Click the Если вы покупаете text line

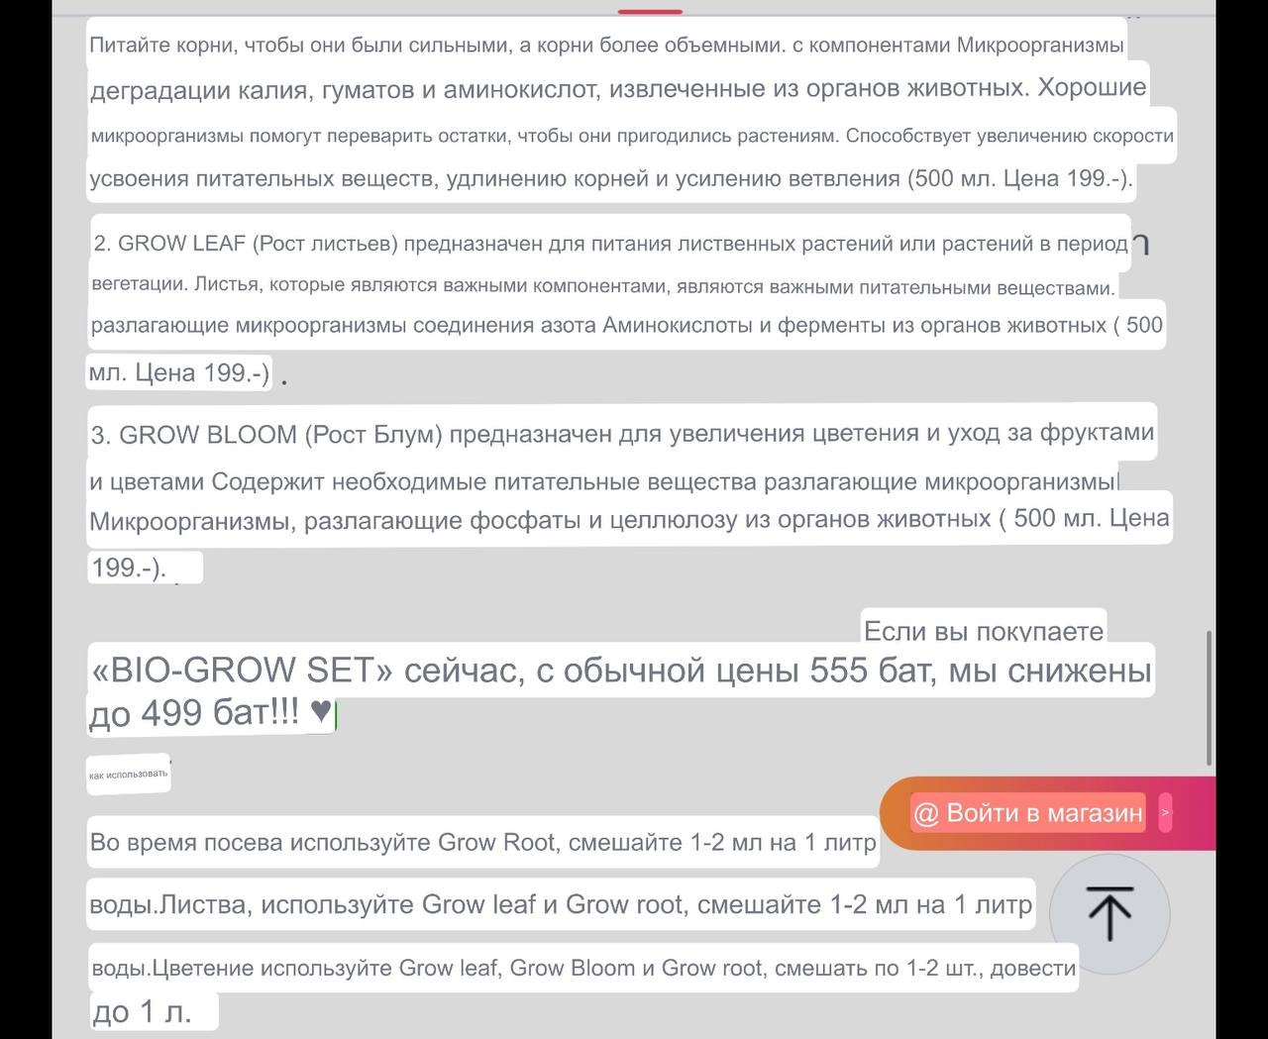[x=983, y=630]
